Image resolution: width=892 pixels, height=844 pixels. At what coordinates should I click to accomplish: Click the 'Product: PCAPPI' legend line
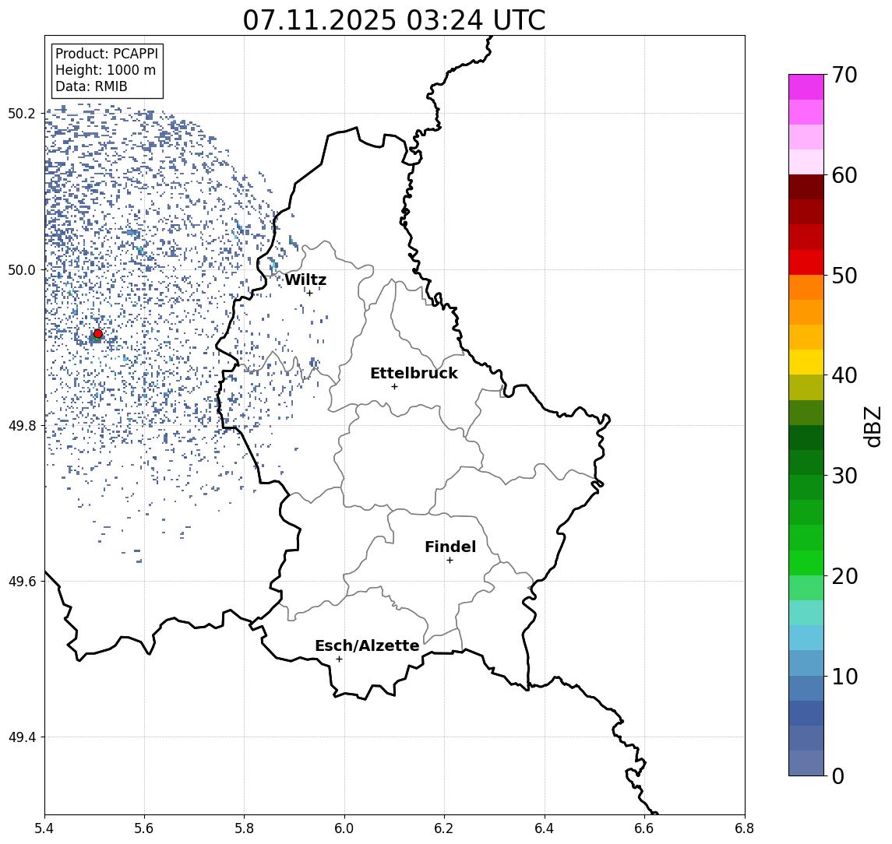pyautogui.click(x=107, y=54)
